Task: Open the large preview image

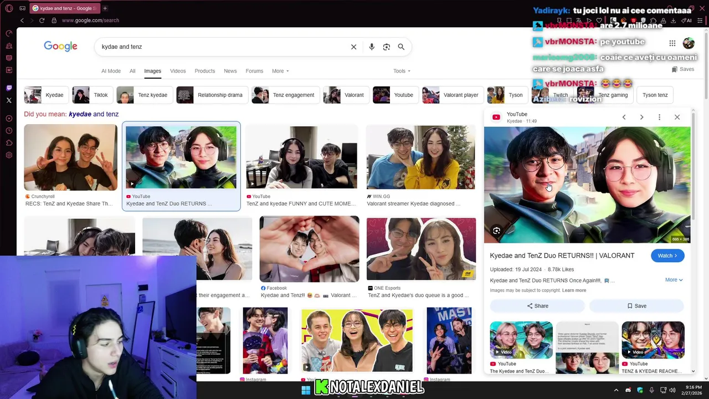Action: [x=587, y=185]
